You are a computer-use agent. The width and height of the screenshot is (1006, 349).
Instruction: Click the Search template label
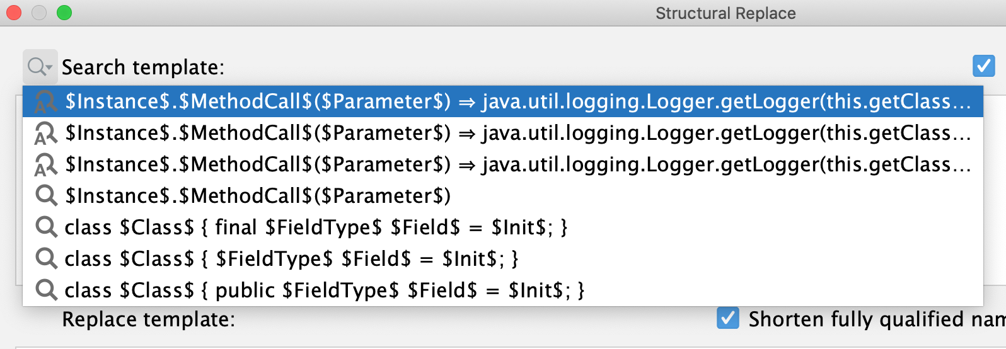(x=143, y=67)
